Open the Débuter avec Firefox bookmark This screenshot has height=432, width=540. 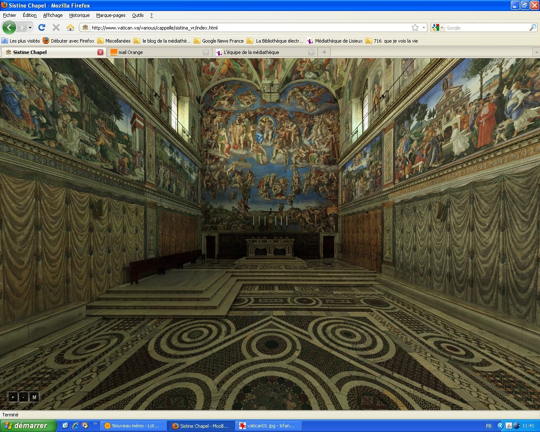click(68, 41)
